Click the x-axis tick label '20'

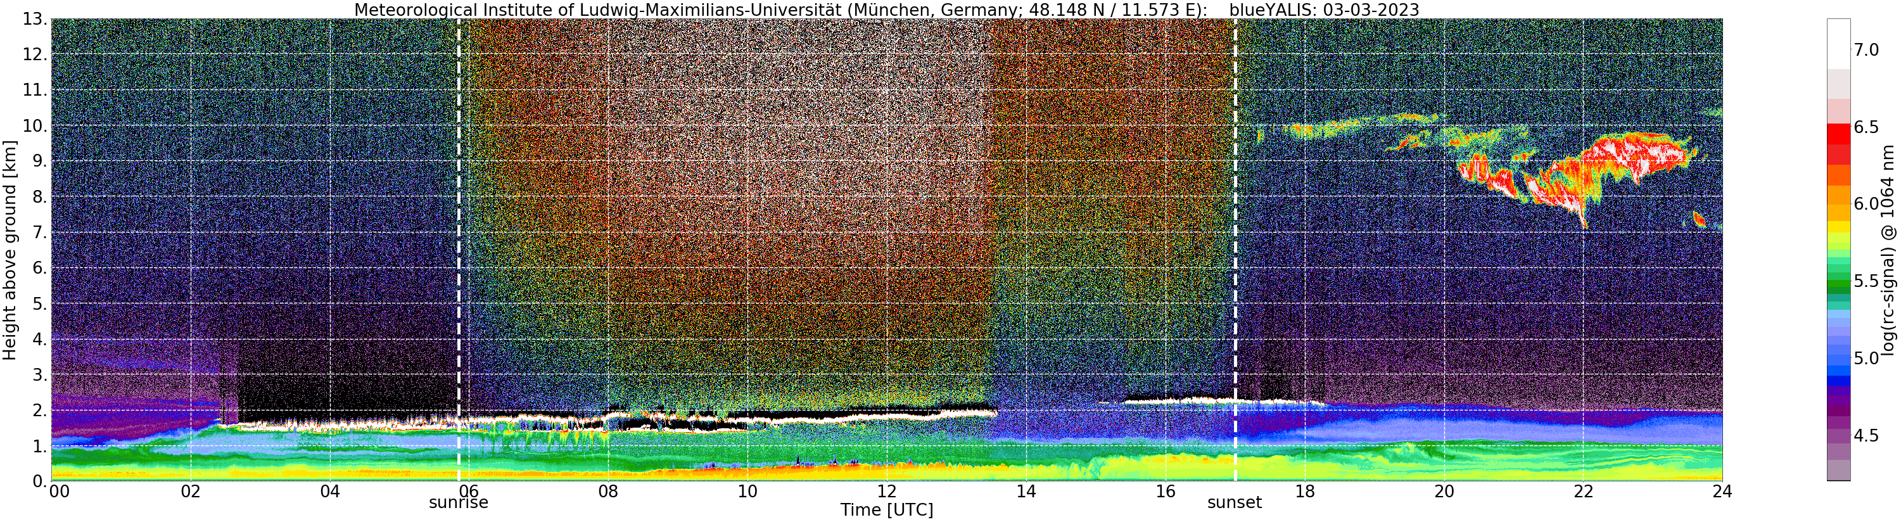pos(1444,492)
